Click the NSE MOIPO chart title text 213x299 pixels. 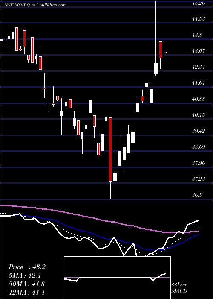35,5
